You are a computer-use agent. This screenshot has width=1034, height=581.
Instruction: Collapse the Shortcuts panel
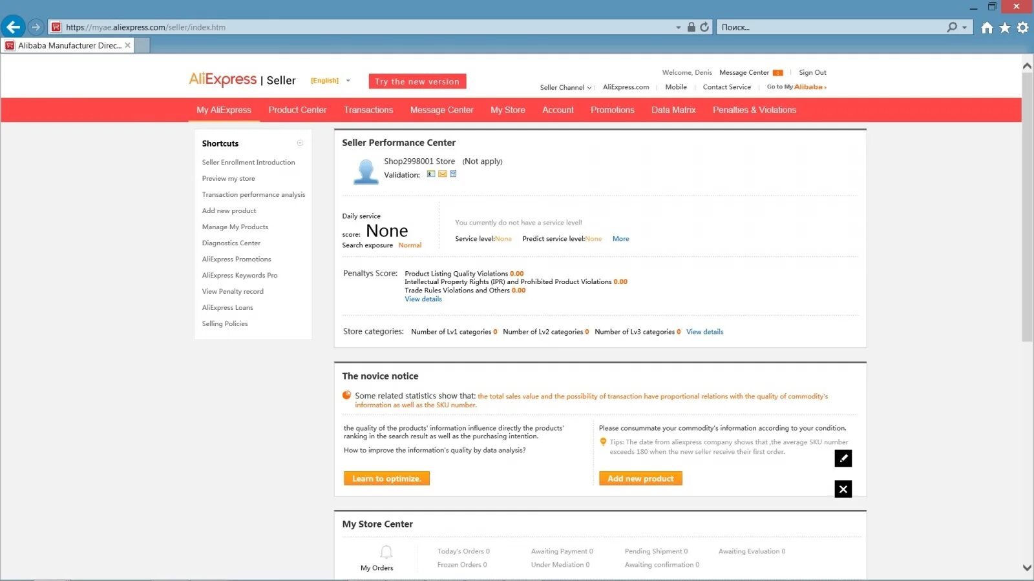(x=300, y=143)
